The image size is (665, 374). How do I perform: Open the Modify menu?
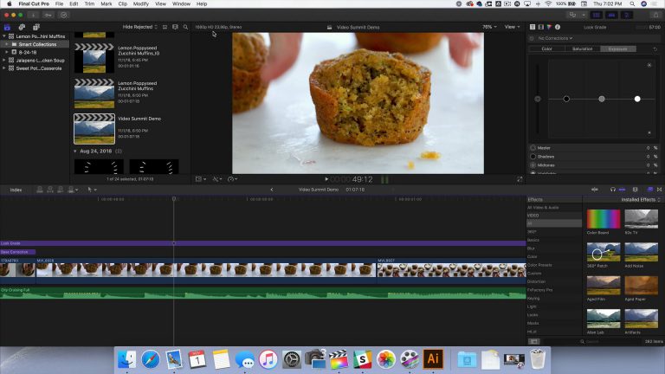(x=141, y=3)
